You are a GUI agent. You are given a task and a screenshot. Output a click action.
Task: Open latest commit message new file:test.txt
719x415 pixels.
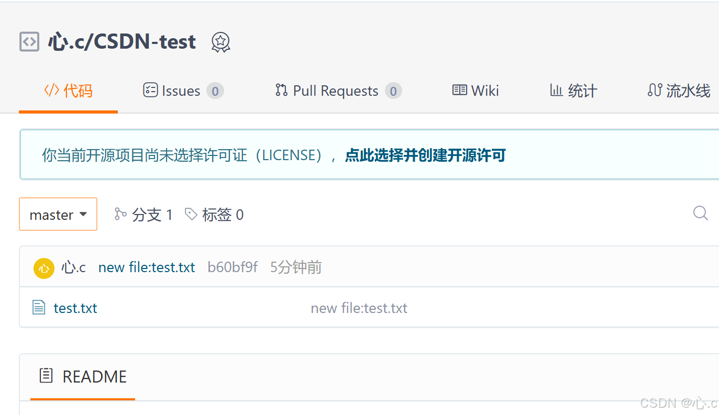pos(147,267)
